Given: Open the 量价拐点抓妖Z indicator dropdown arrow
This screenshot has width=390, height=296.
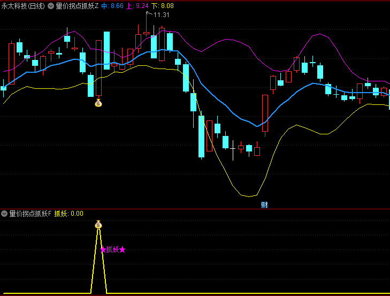Looking at the screenshot, I should point(51,6).
